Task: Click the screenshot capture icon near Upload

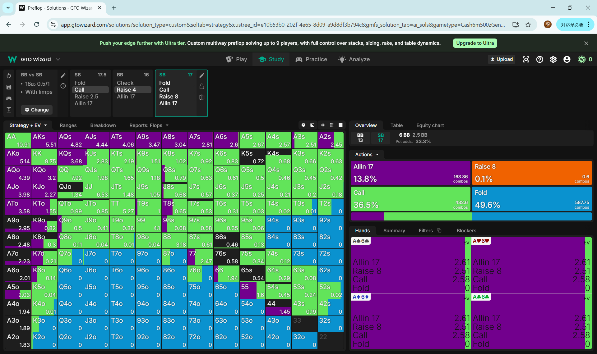Action: (526, 59)
